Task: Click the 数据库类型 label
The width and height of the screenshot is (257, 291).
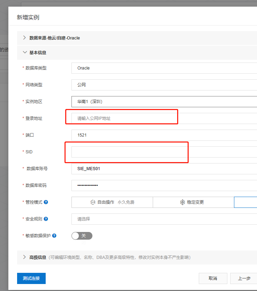Action: coord(36,68)
